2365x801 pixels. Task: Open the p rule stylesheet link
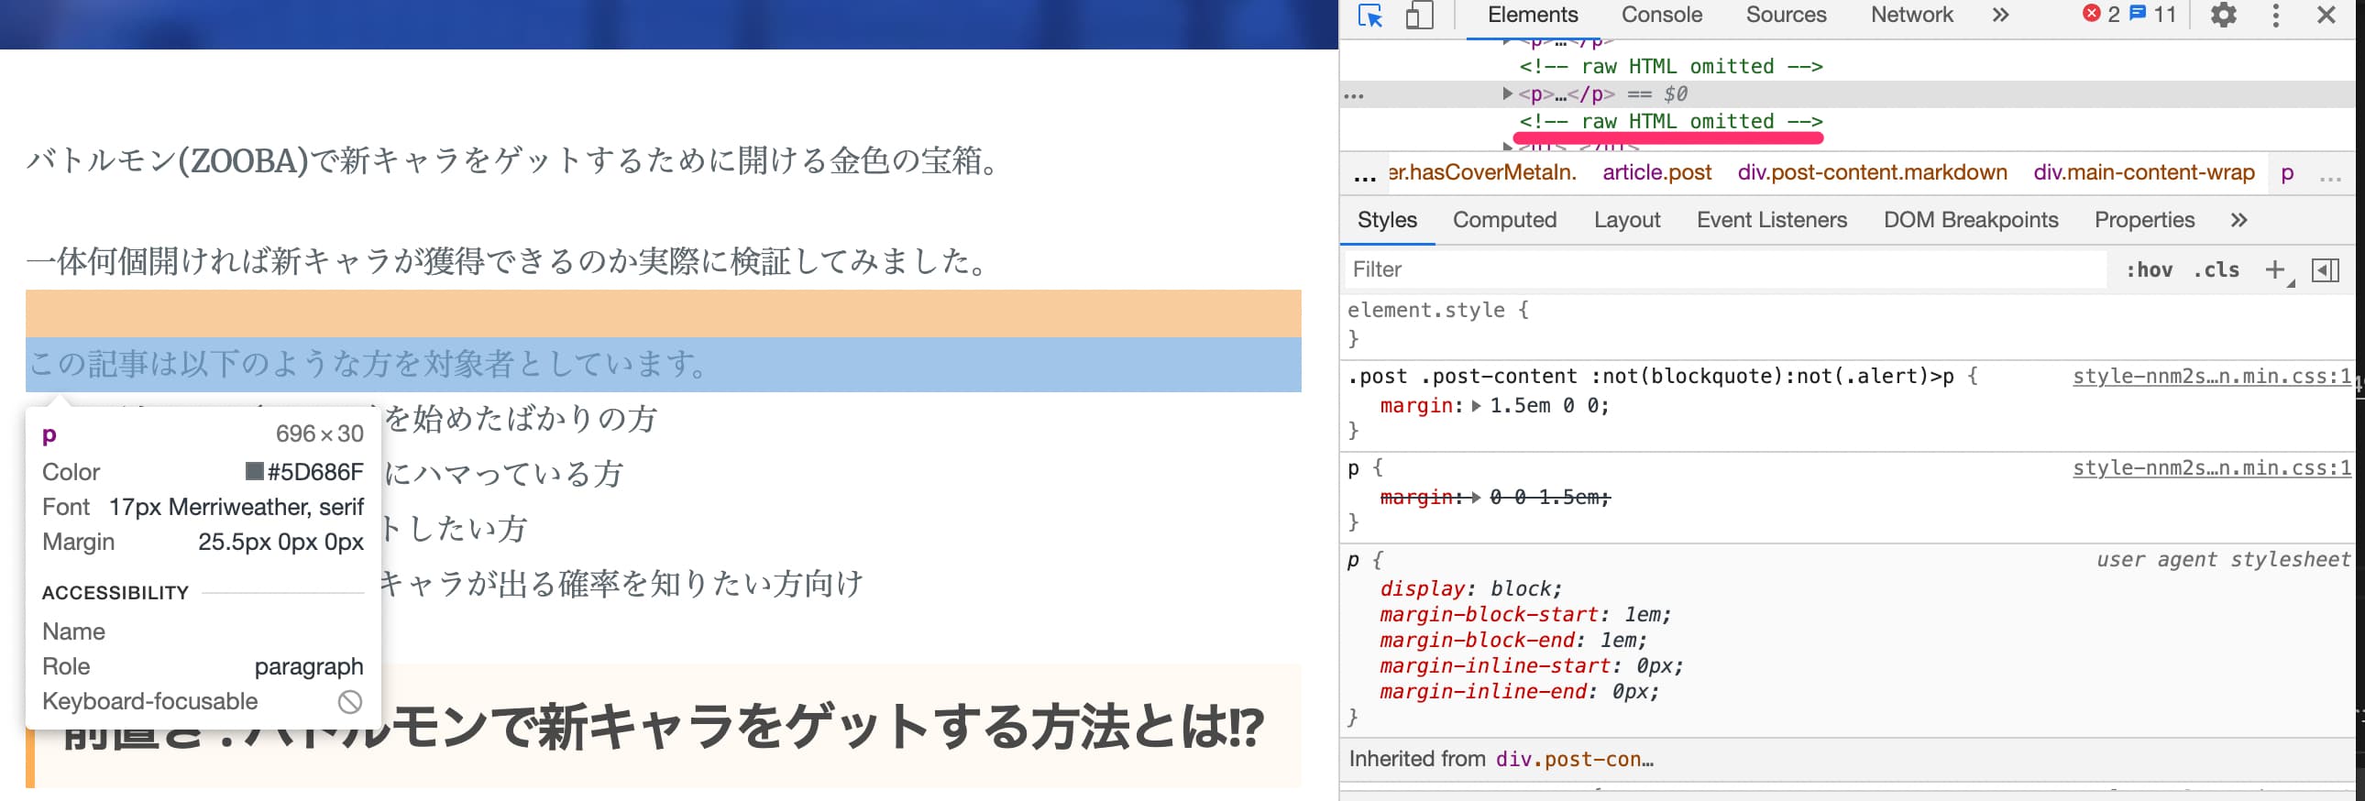click(x=2212, y=468)
